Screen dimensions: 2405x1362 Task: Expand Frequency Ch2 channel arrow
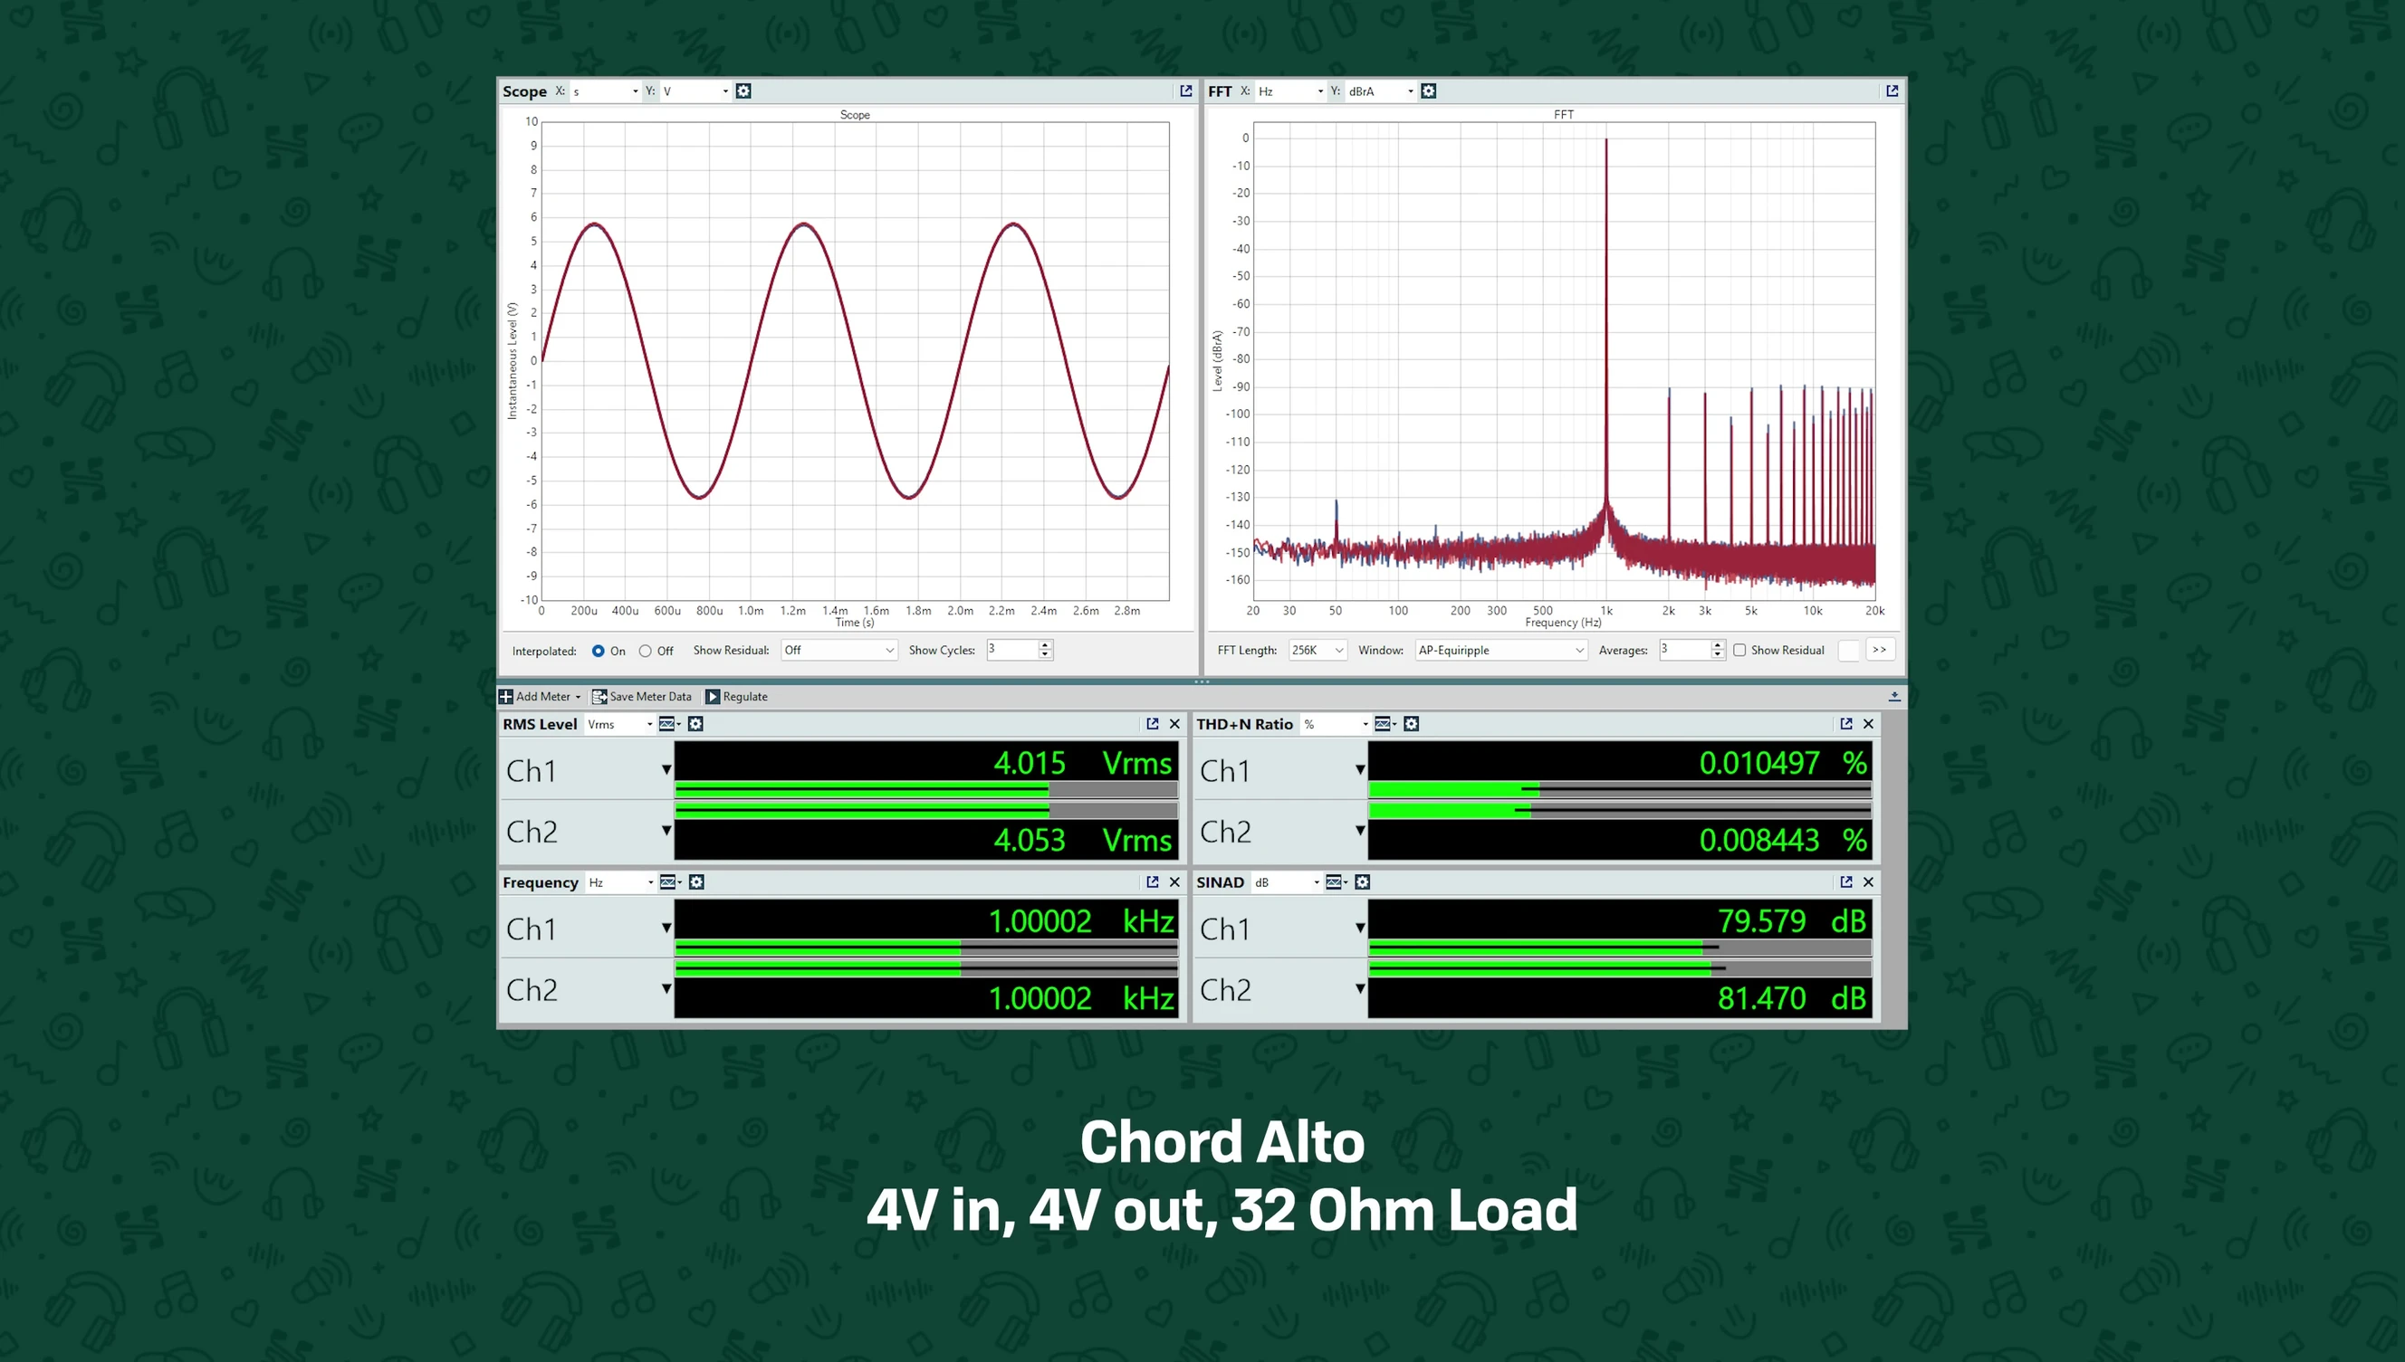[666, 989]
